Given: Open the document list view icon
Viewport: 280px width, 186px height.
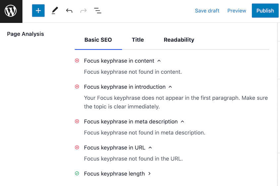Looking at the screenshot, I should tap(98, 11).
